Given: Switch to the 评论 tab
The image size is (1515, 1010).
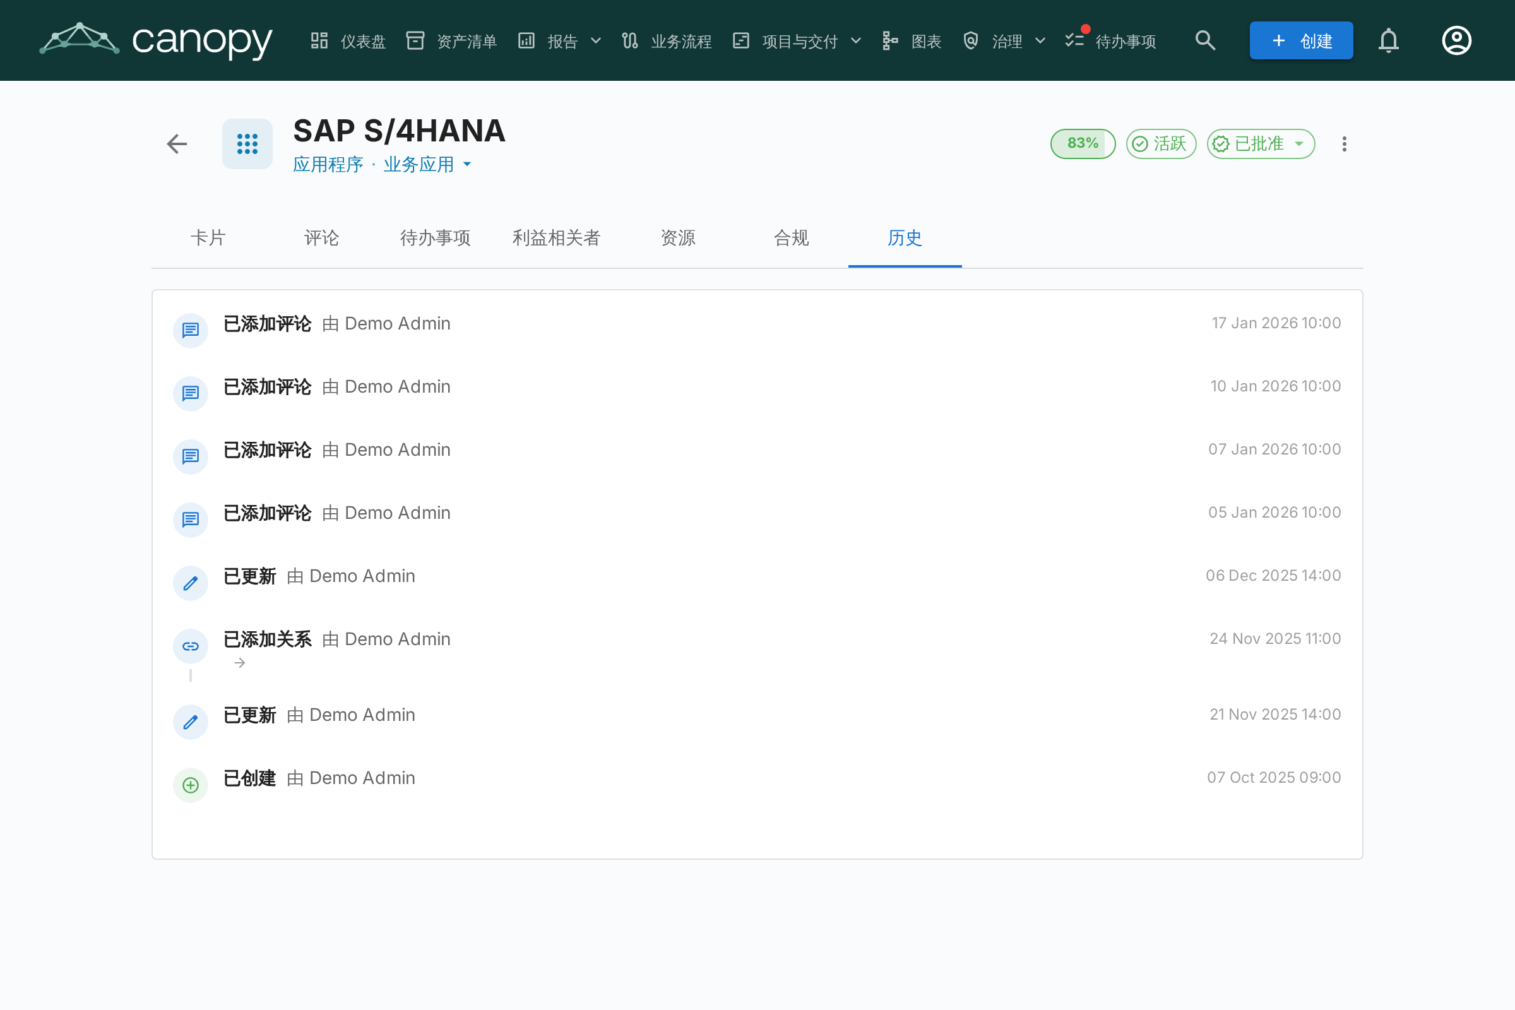Looking at the screenshot, I should pos(321,238).
